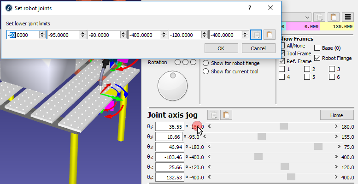Screen dimensions: 358x184
Task: Click Home button in joint jog
Action: coord(337,115)
